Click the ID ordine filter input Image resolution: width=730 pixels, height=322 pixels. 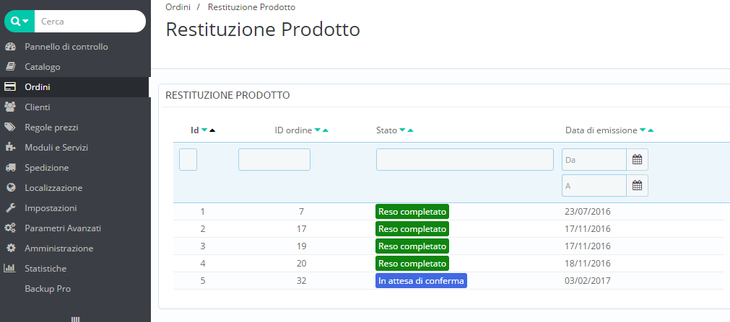pyautogui.click(x=274, y=159)
